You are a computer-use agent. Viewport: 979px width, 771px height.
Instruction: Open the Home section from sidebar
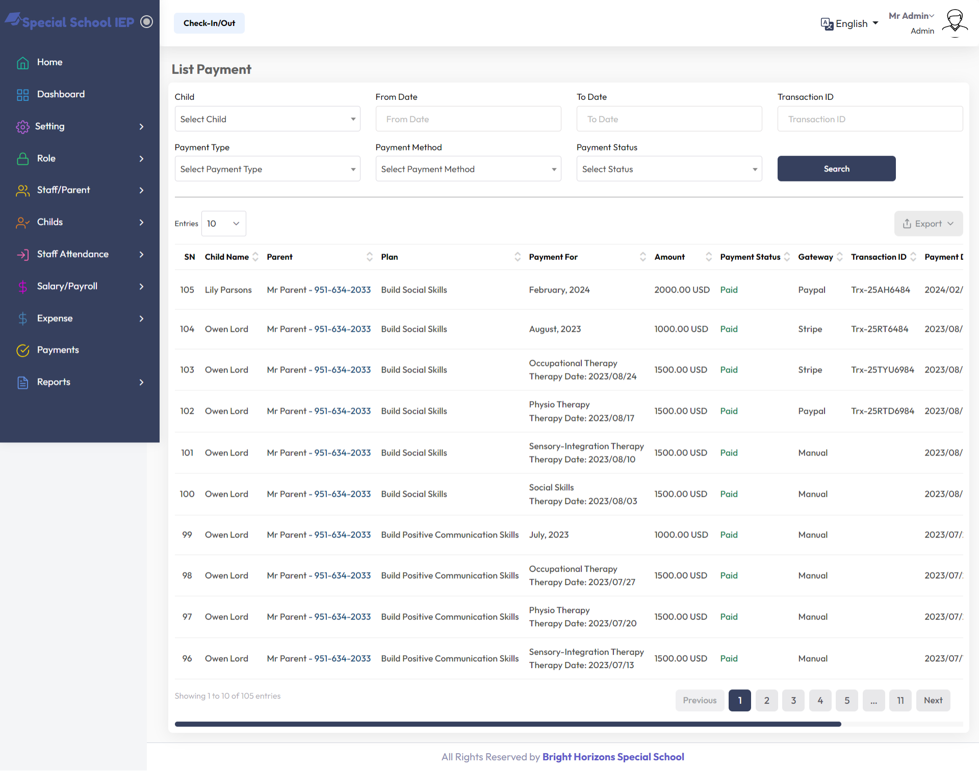tap(23, 62)
